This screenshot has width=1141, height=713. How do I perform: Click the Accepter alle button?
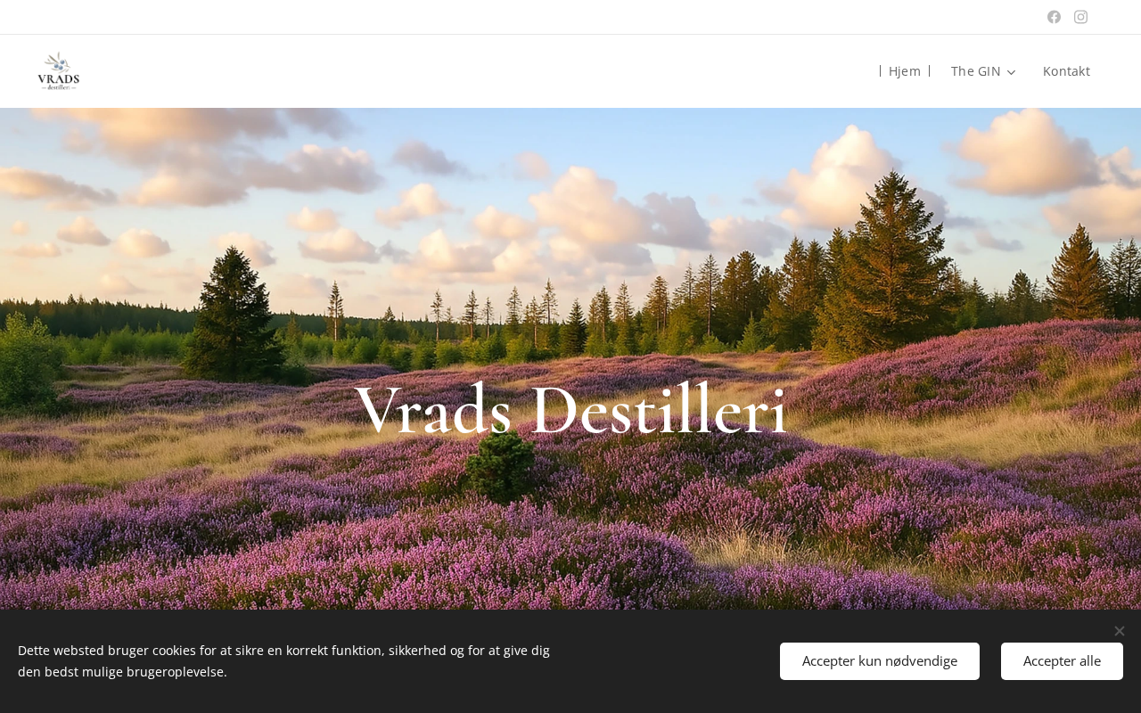pyautogui.click(x=1062, y=661)
